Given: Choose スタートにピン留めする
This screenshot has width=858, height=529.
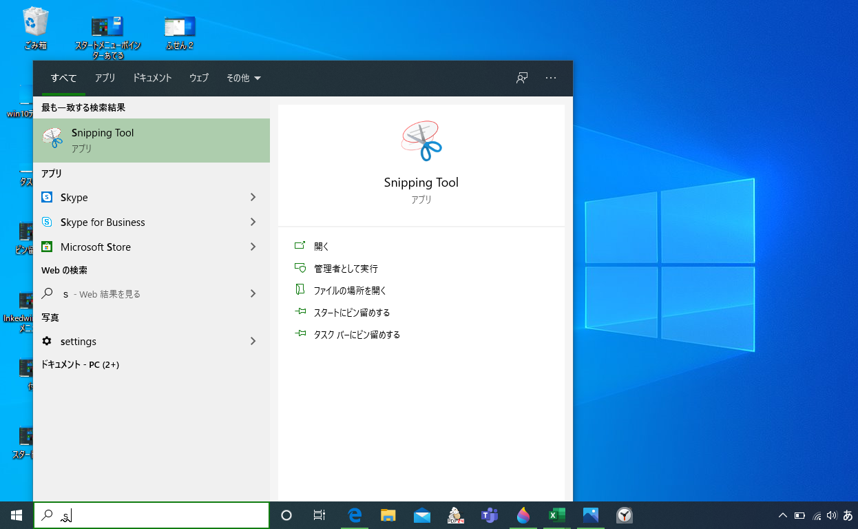Looking at the screenshot, I should pyautogui.click(x=352, y=312).
